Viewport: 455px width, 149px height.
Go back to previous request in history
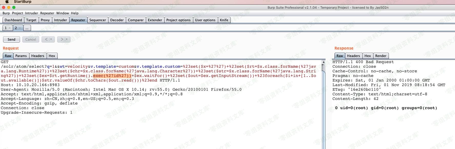pyautogui.click(x=46, y=39)
